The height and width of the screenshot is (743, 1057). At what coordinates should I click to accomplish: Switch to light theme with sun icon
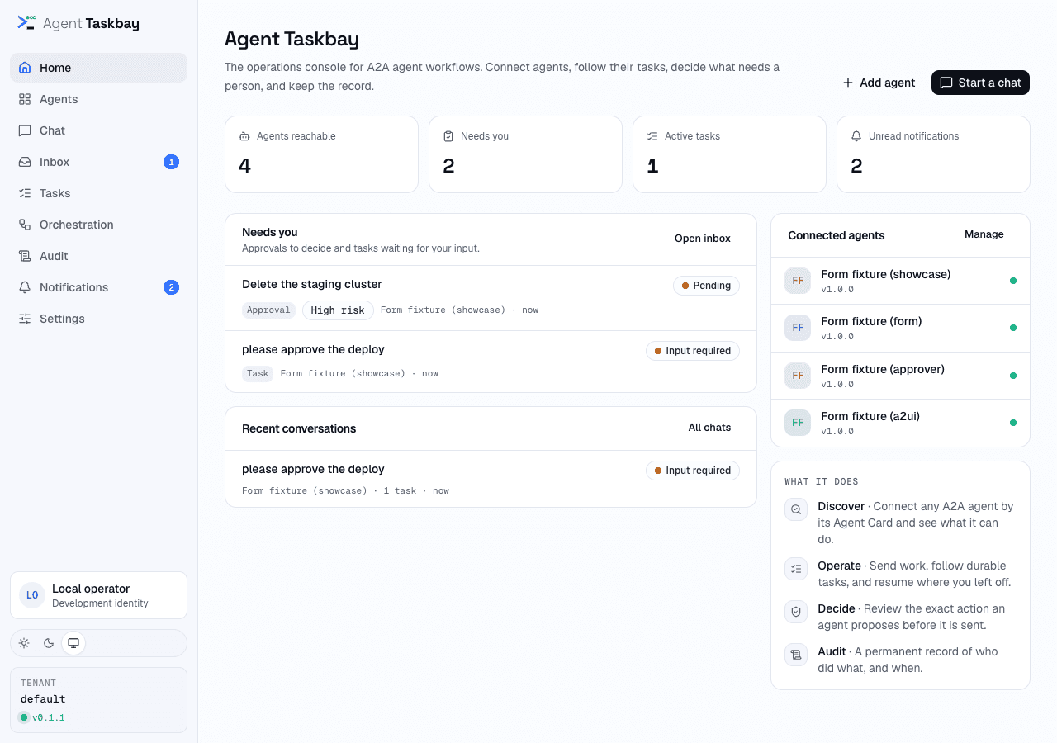click(x=24, y=643)
